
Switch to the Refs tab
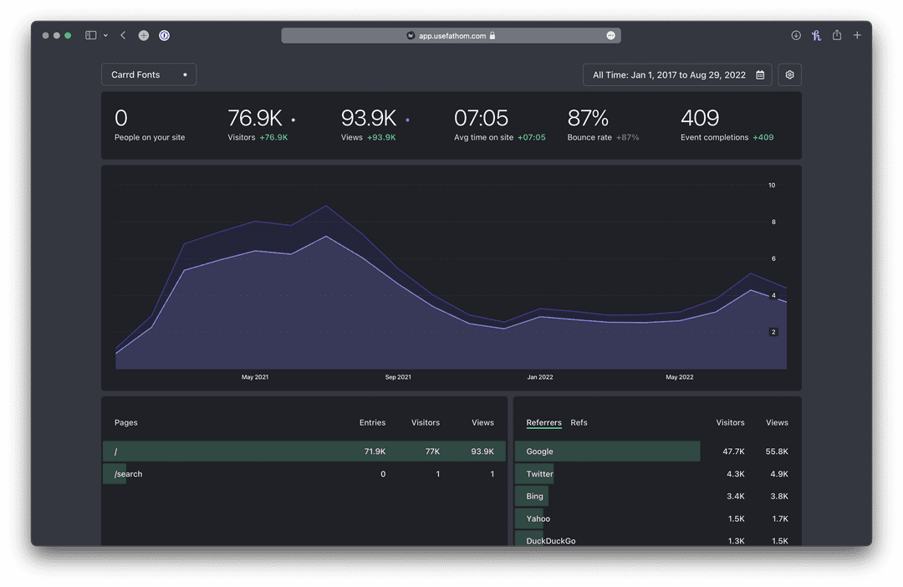(579, 422)
